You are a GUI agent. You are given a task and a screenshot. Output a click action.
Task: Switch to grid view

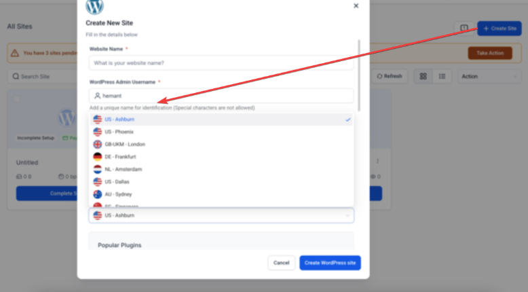[423, 77]
